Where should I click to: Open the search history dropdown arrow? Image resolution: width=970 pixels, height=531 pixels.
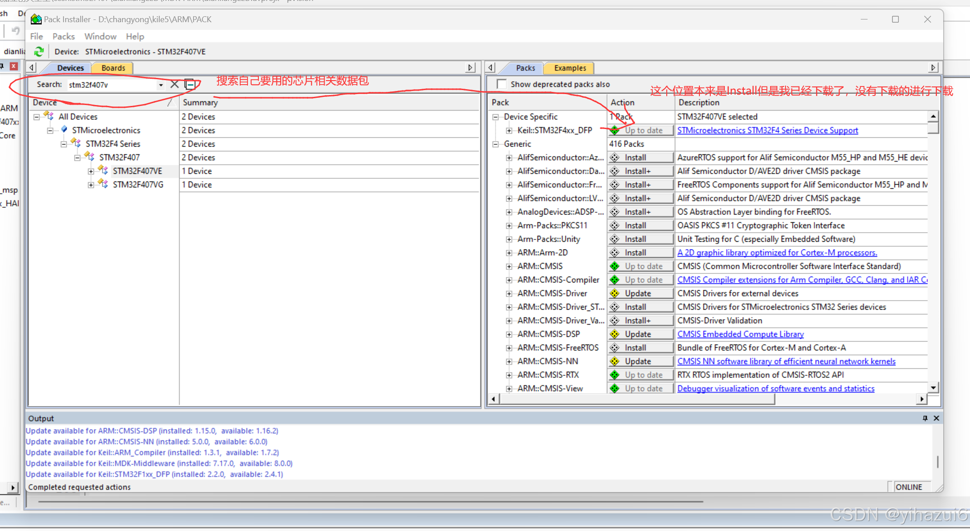click(160, 85)
